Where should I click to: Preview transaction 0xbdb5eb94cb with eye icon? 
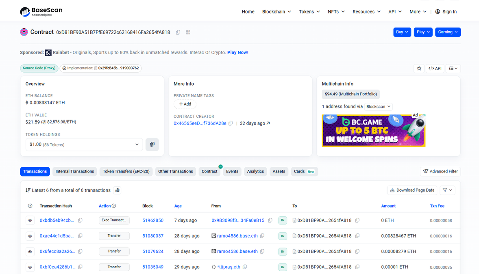point(30,220)
